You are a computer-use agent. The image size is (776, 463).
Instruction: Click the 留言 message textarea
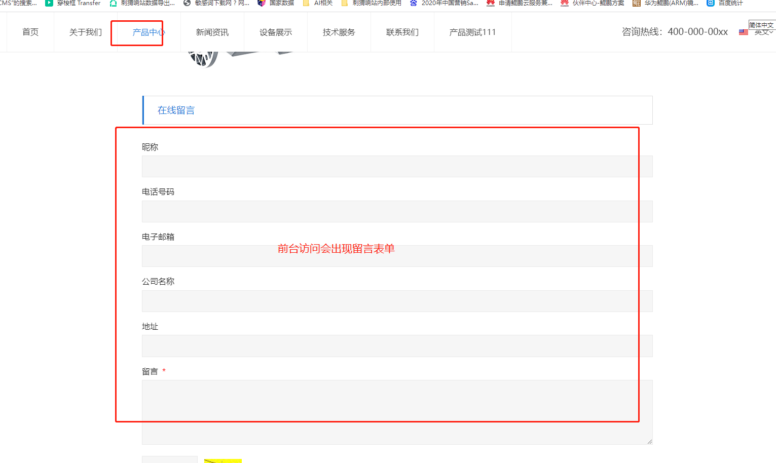pyautogui.click(x=397, y=412)
